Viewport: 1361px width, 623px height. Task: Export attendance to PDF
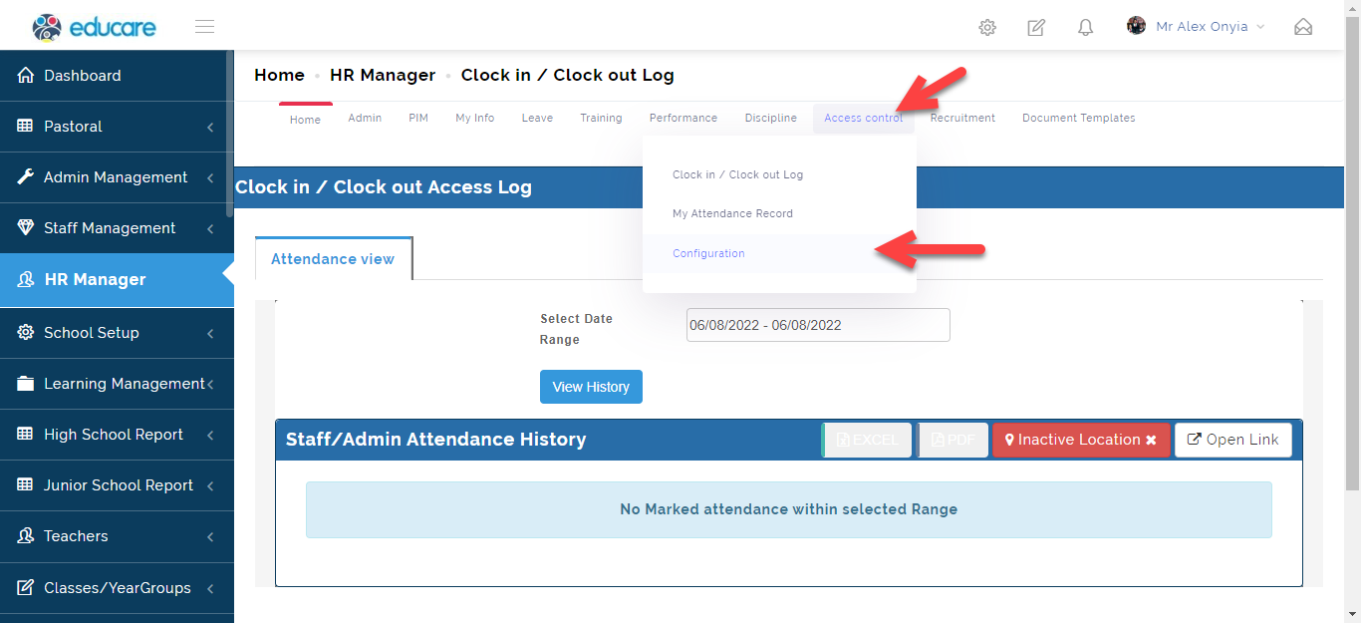pyautogui.click(x=953, y=440)
